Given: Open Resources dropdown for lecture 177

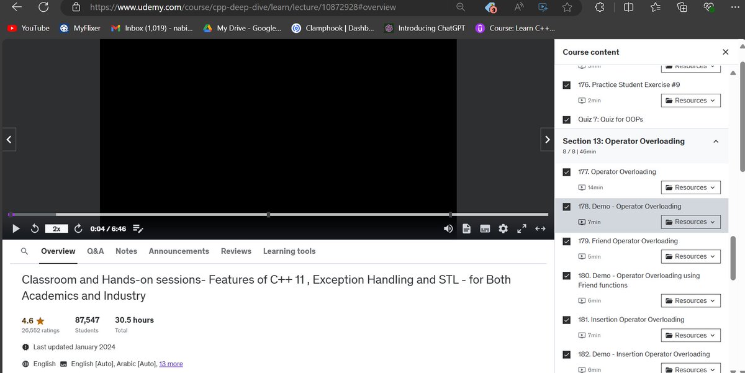Looking at the screenshot, I should pos(690,187).
